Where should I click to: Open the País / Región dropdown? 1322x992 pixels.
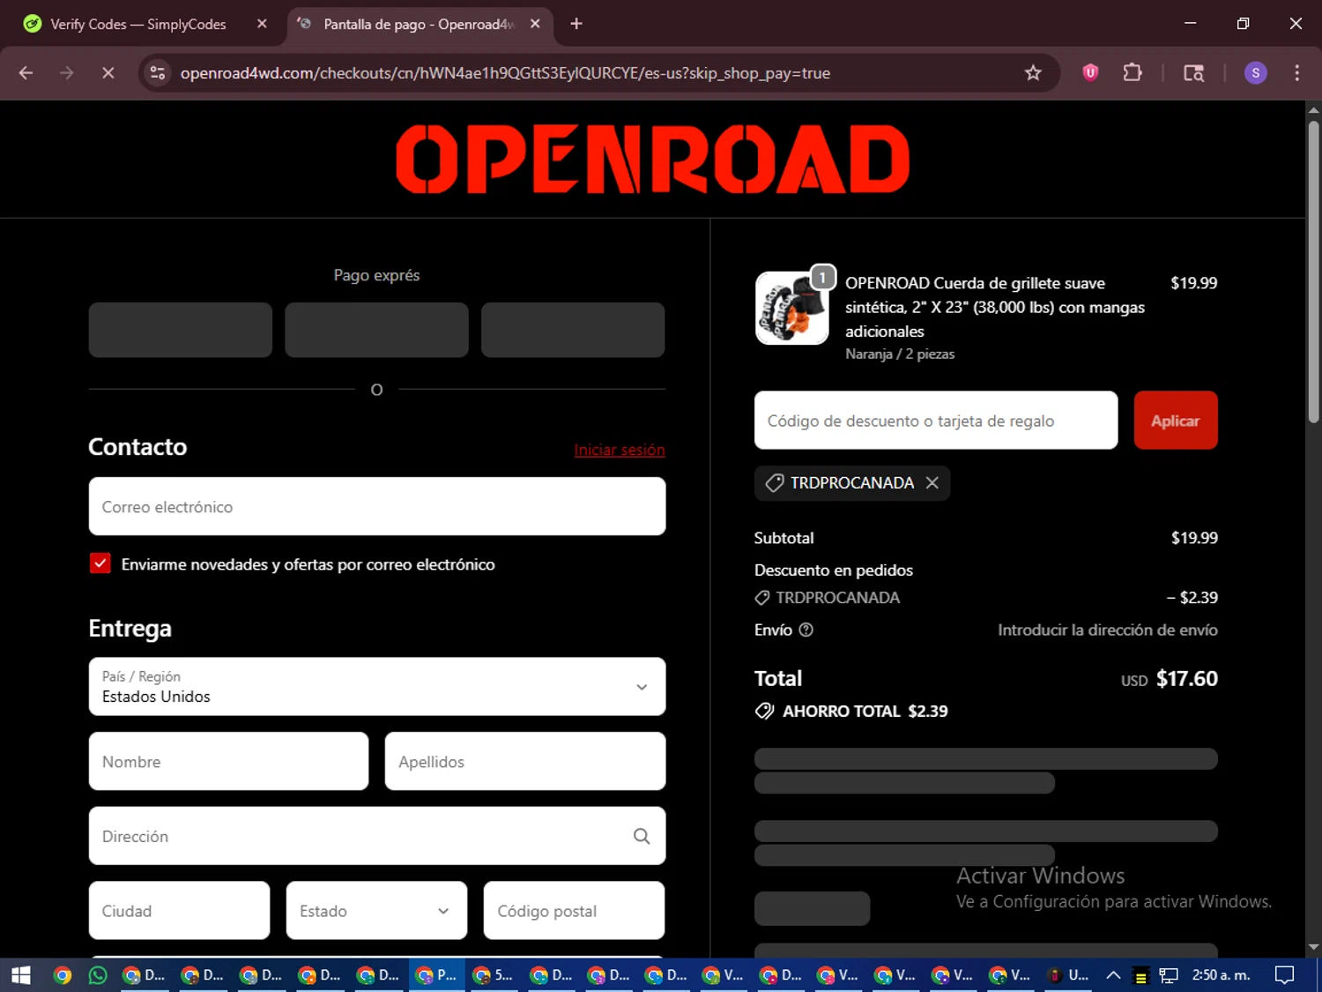click(377, 686)
